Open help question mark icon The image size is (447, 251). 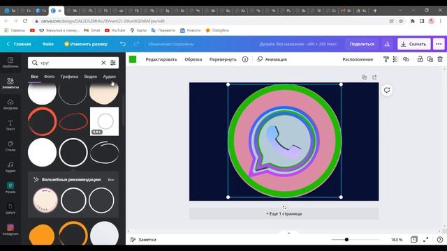pos(440,240)
